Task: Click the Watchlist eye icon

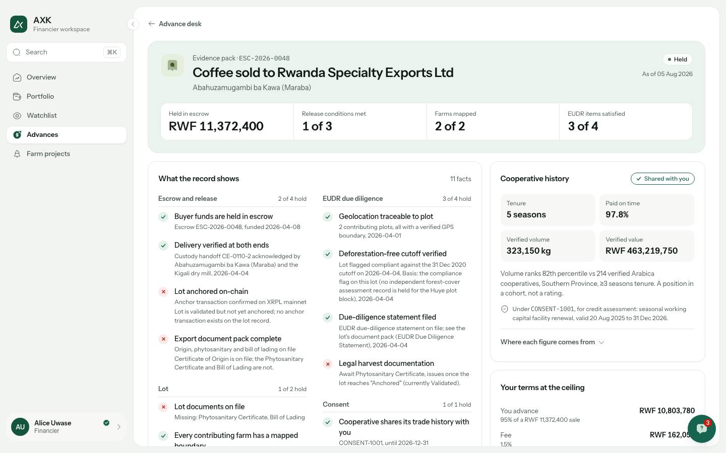Action: [17, 116]
